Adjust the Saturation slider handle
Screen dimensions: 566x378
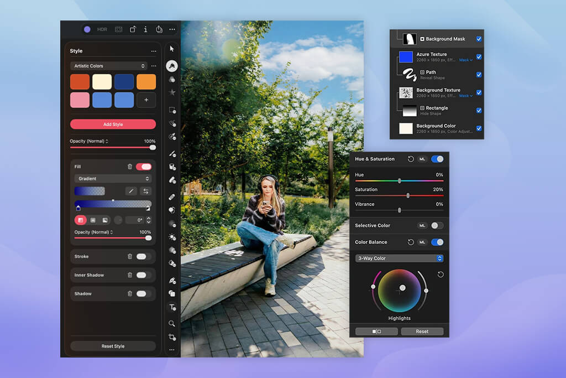(x=408, y=195)
